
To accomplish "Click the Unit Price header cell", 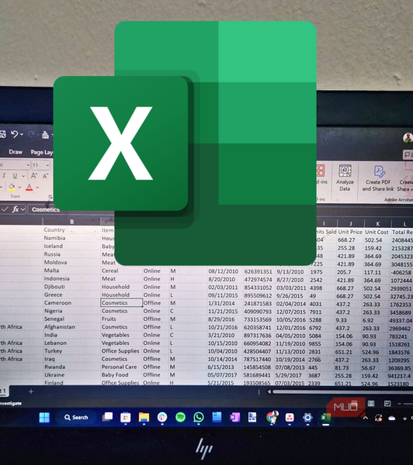I will coord(350,232).
